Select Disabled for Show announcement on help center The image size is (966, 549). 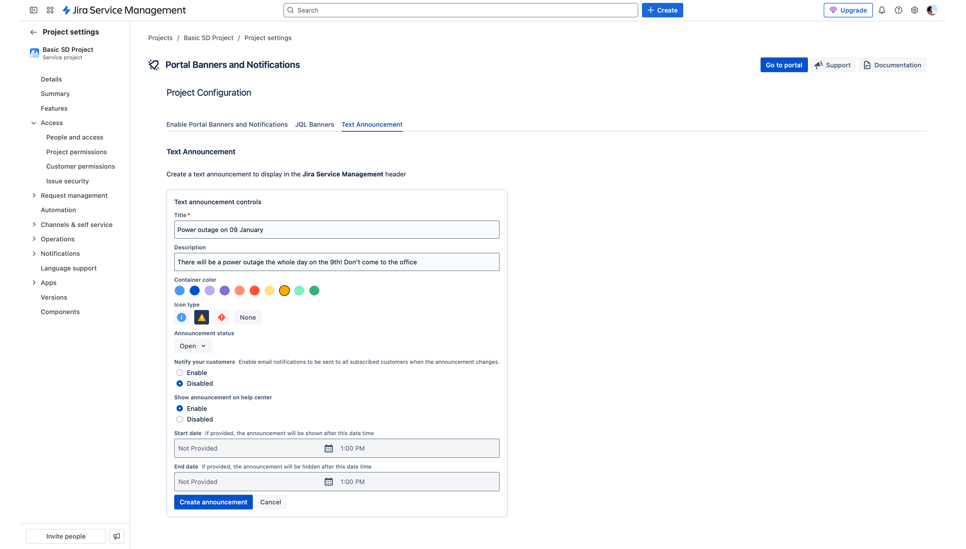(x=180, y=419)
